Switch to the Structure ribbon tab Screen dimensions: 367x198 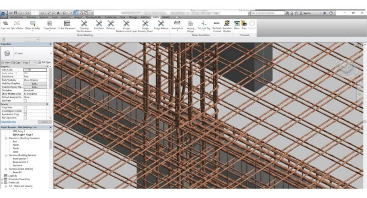(31, 17)
